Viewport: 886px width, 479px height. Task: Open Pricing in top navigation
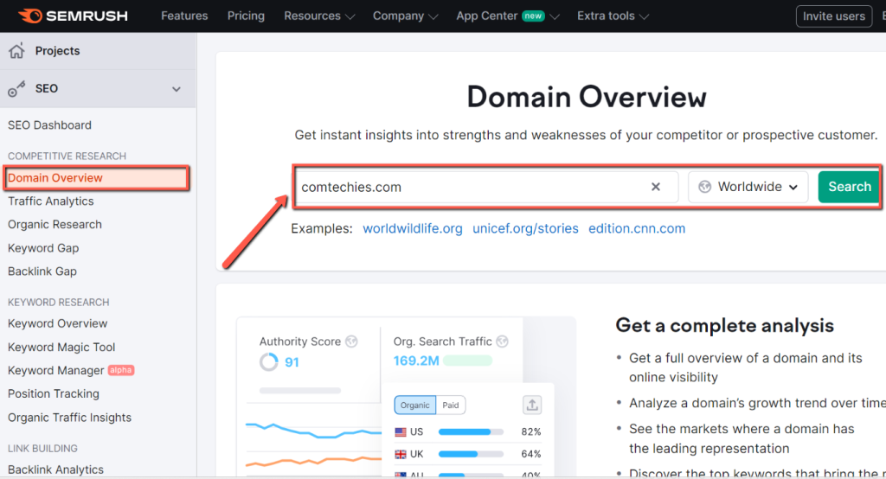(246, 16)
